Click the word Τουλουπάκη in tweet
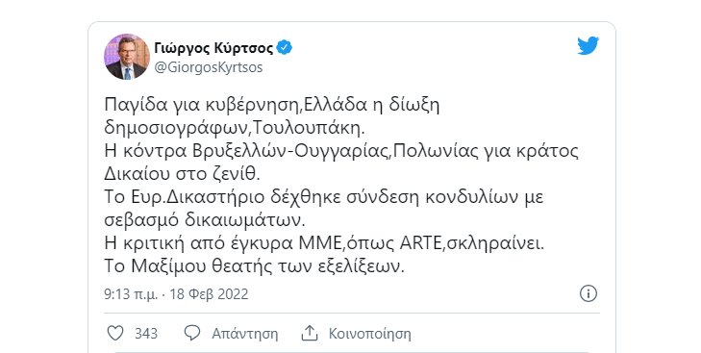The width and height of the screenshot is (701, 353). pos(309,129)
